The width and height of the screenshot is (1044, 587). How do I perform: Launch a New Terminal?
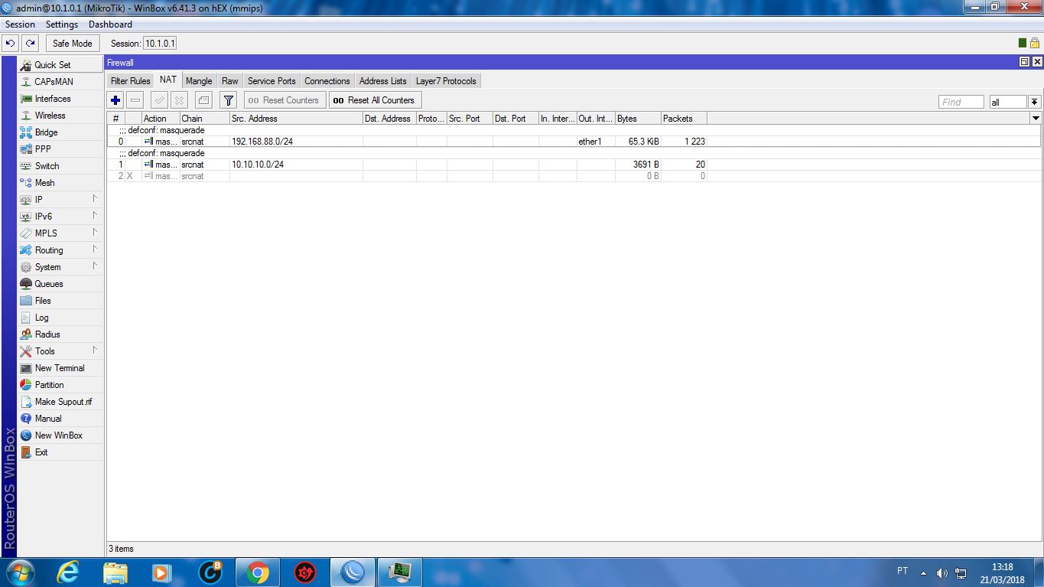60,368
